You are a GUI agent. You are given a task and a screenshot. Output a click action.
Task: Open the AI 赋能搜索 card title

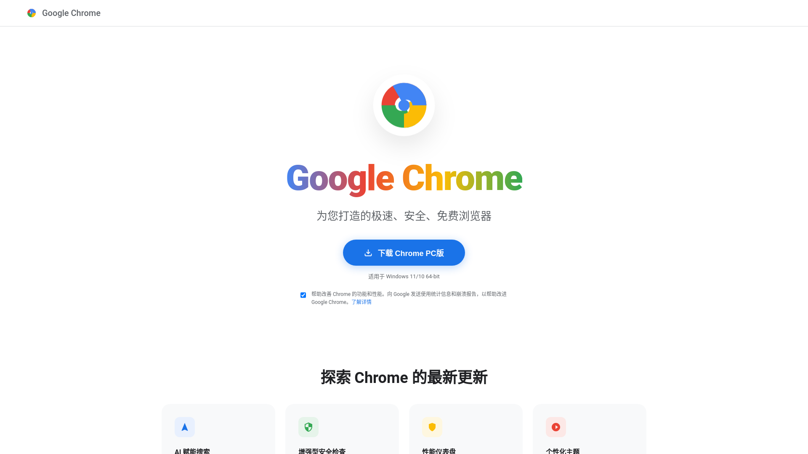(x=192, y=451)
